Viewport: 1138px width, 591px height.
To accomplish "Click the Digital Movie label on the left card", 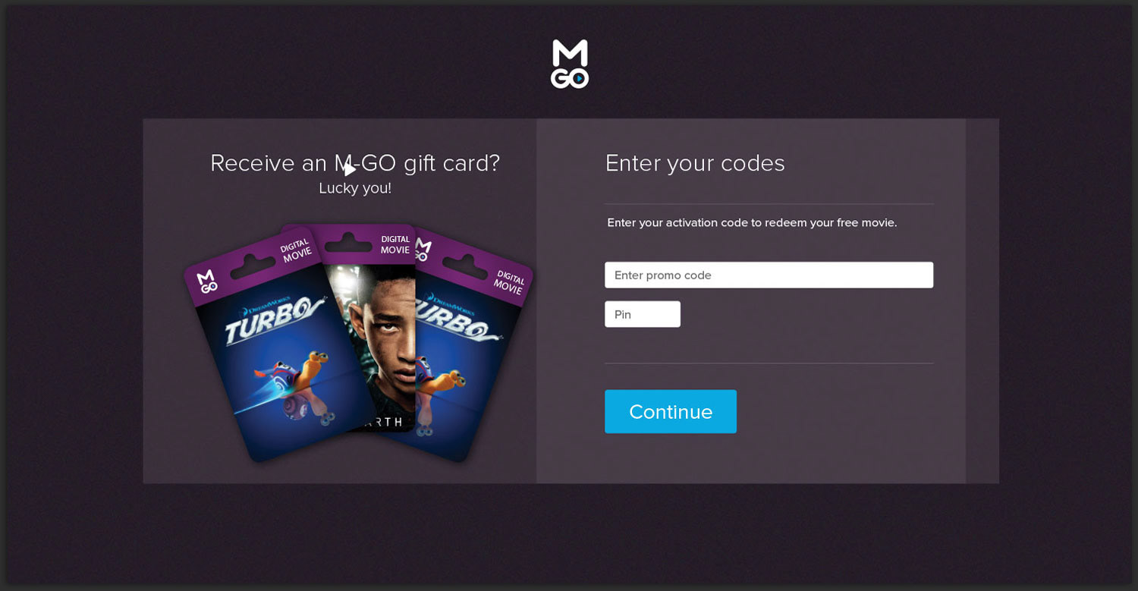I will pos(296,251).
